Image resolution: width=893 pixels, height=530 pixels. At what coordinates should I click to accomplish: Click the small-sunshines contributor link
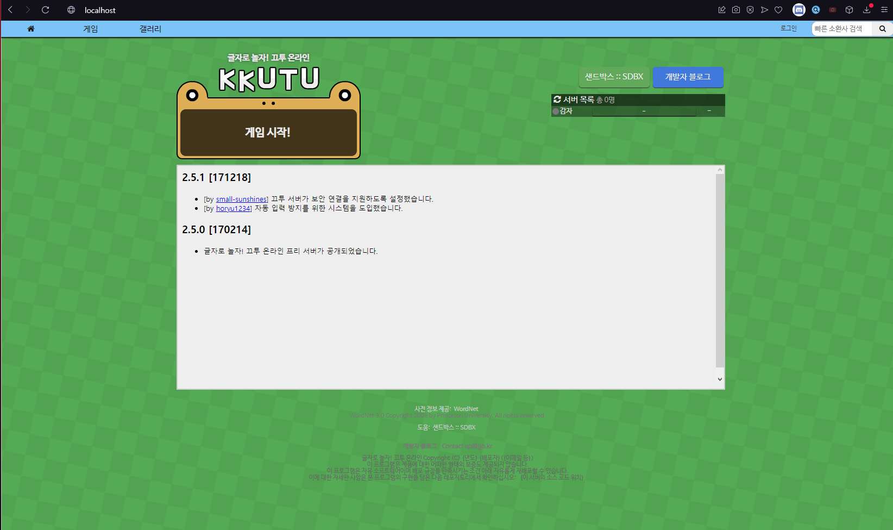point(241,199)
